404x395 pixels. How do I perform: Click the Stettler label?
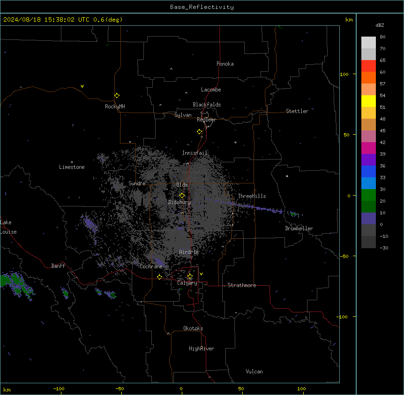(x=297, y=111)
